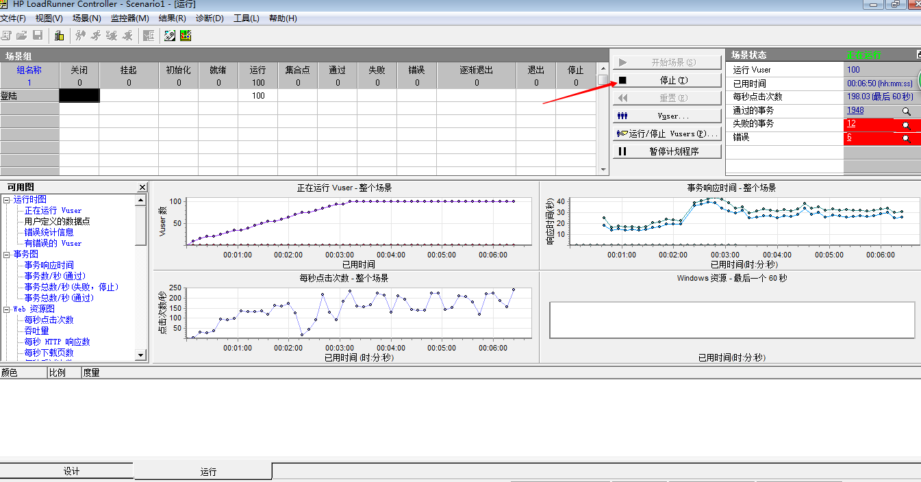Open the Vuser... button dialog

[667, 116]
